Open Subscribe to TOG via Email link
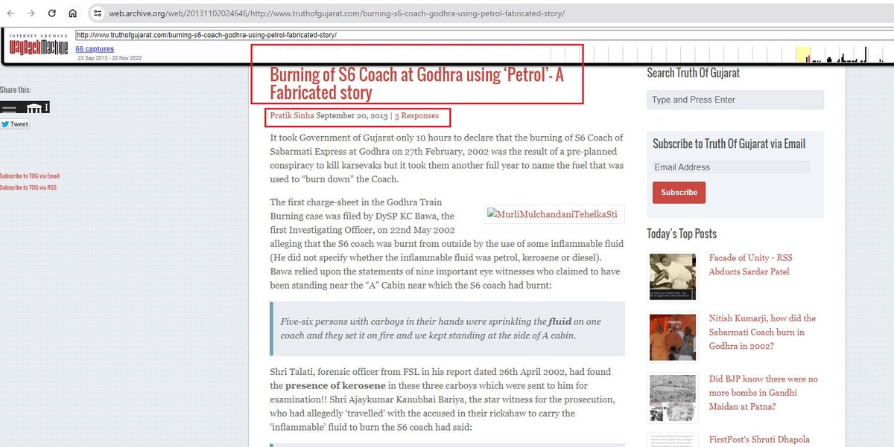The image size is (894, 447). (x=30, y=176)
